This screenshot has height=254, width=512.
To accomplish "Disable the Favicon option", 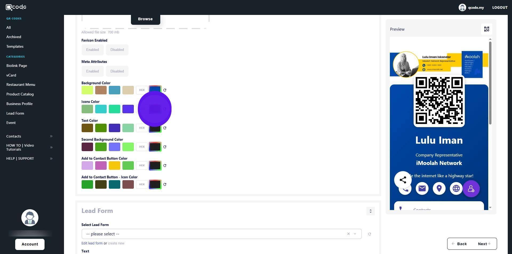I will [117, 50].
